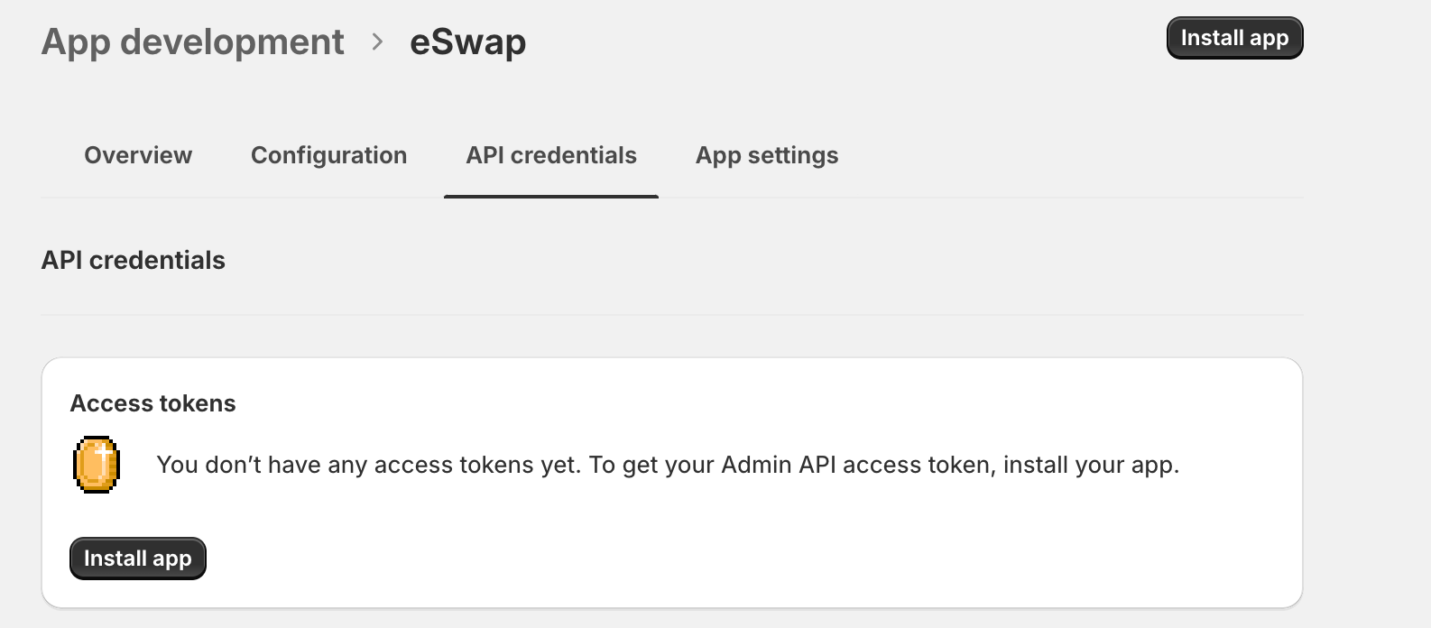Click the App development breadcrumb link
Screen dimensions: 1431x628
tap(192, 42)
